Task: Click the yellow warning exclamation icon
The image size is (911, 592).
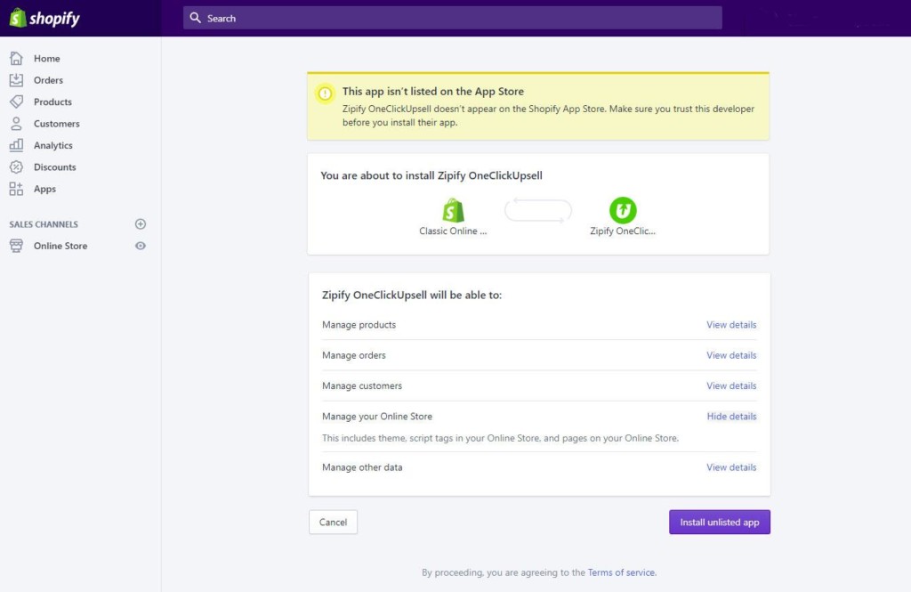Action: coord(325,93)
